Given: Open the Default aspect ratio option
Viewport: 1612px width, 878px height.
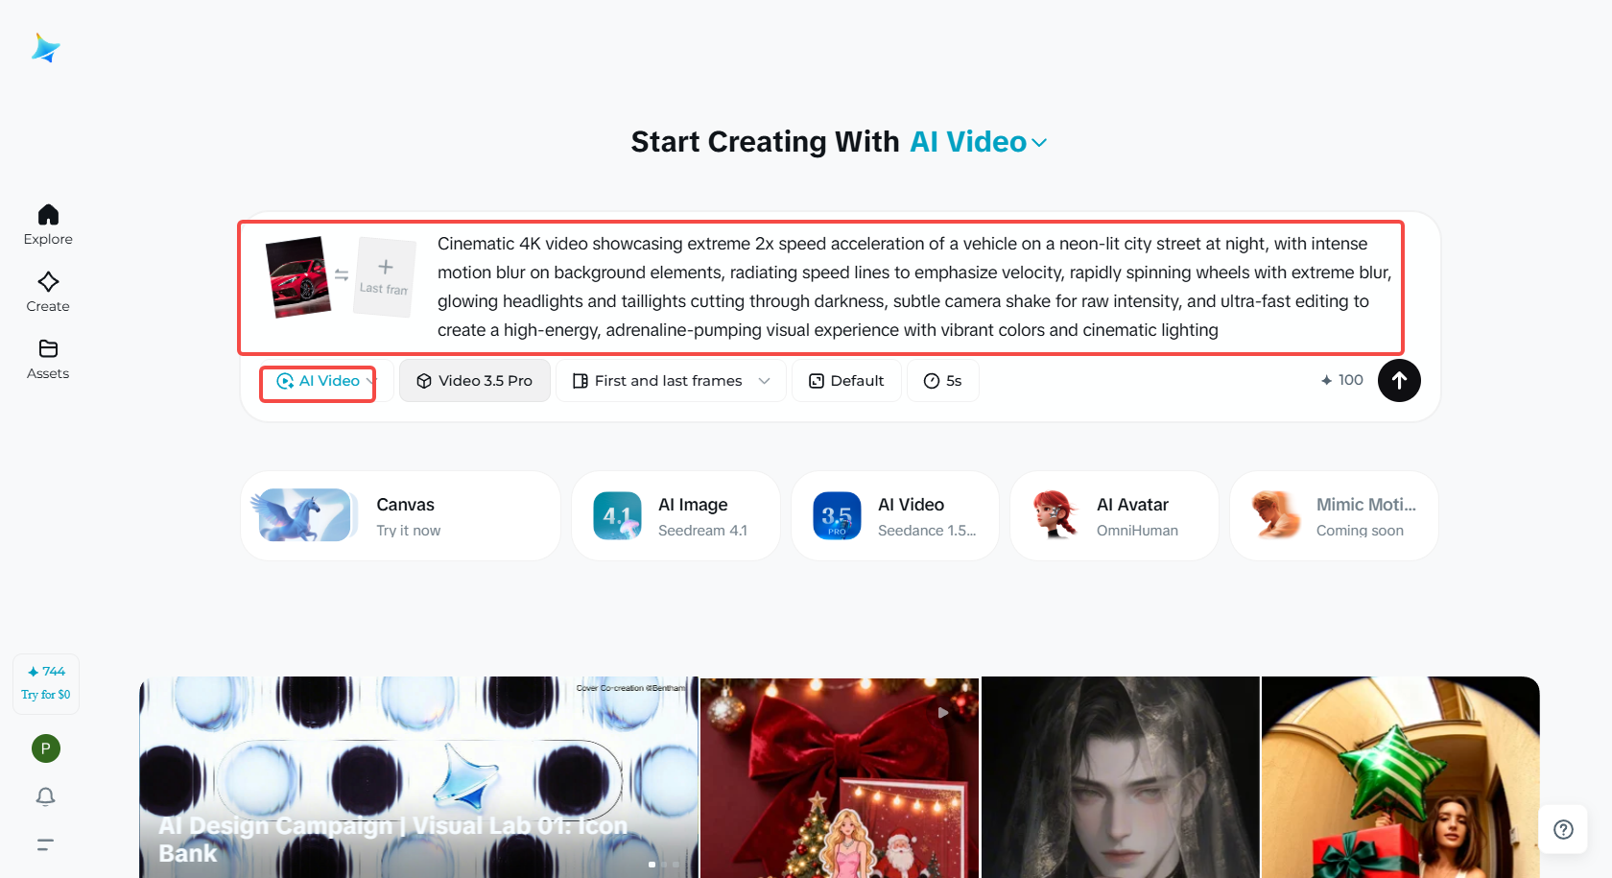Looking at the screenshot, I should pyautogui.click(x=846, y=381).
